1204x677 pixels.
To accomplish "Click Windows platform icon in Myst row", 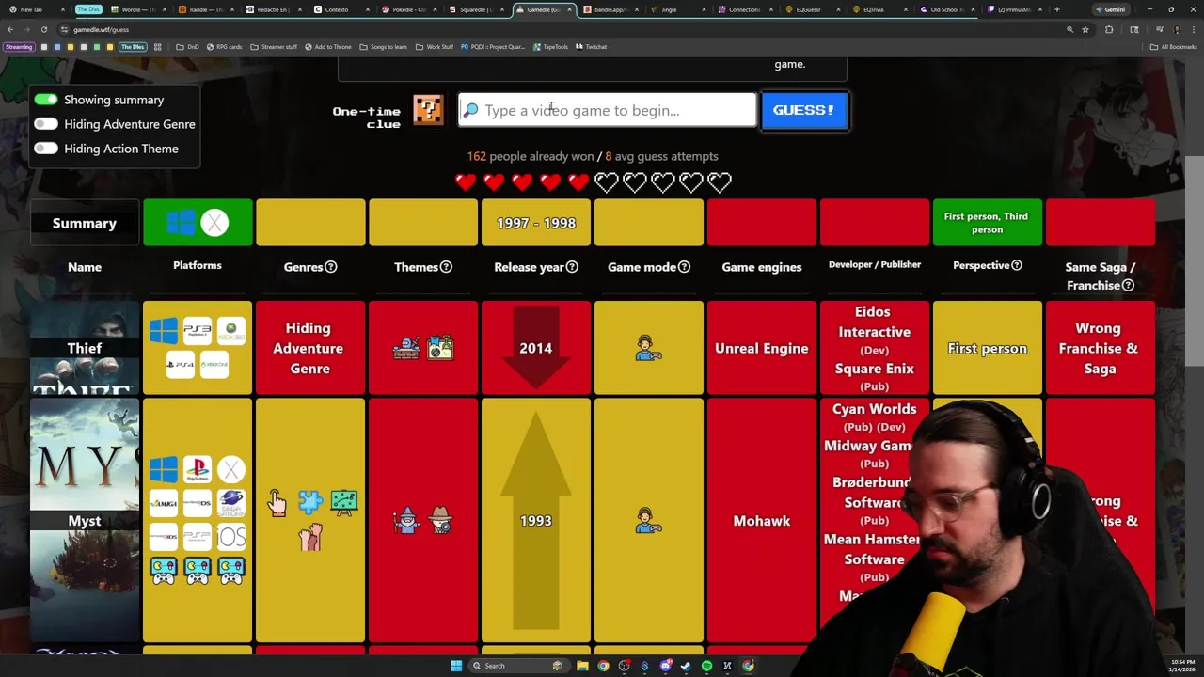I will (x=163, y=469).
